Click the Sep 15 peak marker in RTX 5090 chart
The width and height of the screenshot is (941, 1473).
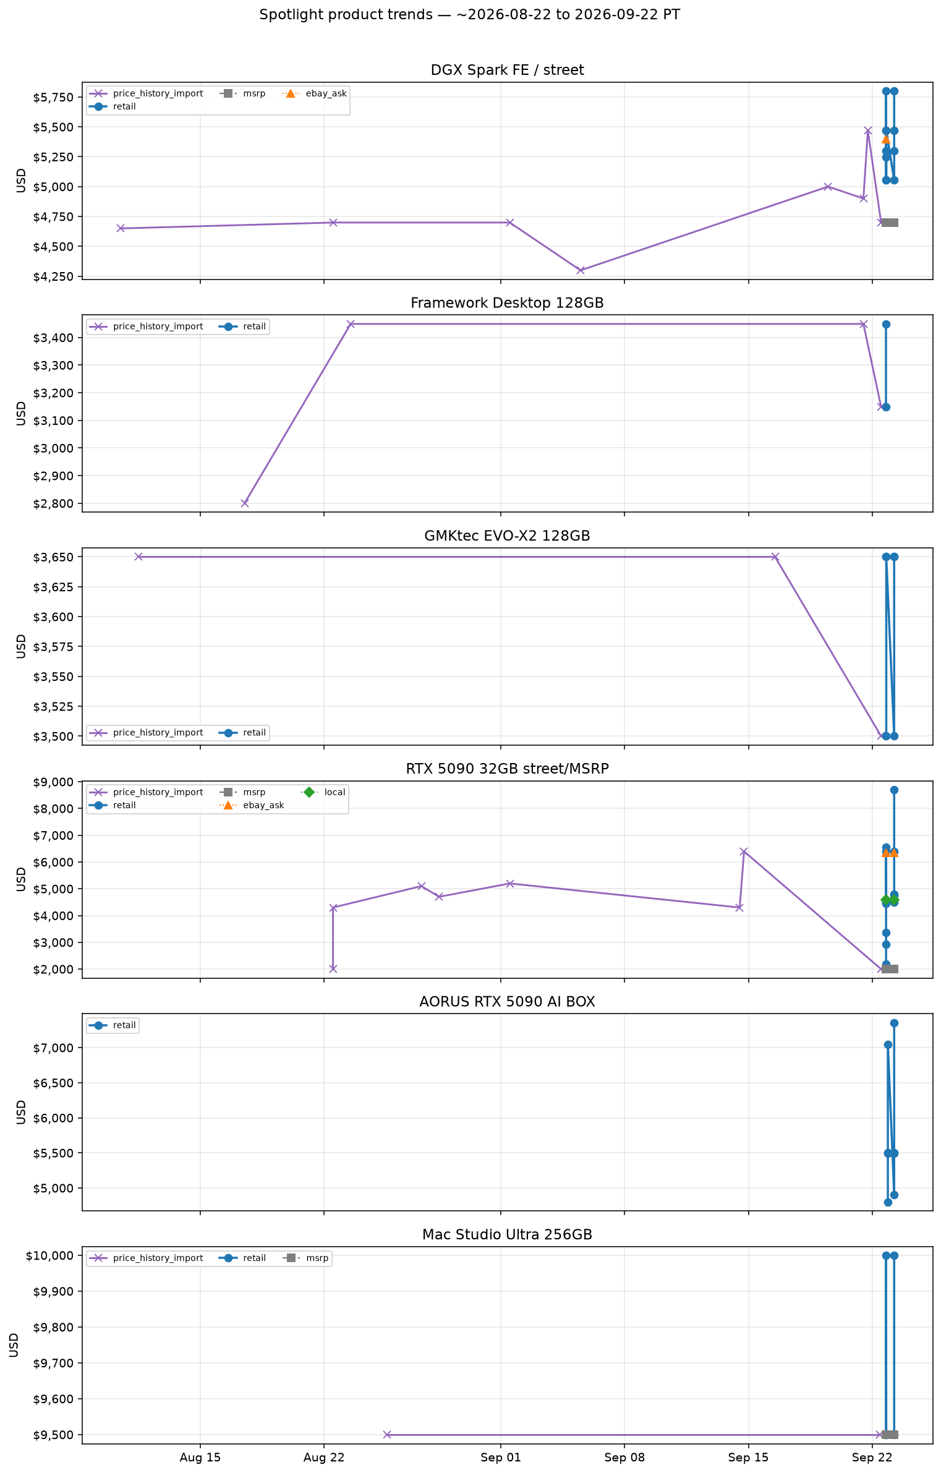[x=744, y=852]
